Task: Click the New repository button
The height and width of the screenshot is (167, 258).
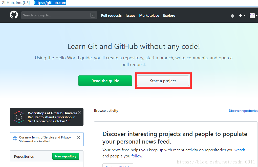Action: tap(66, 156)
